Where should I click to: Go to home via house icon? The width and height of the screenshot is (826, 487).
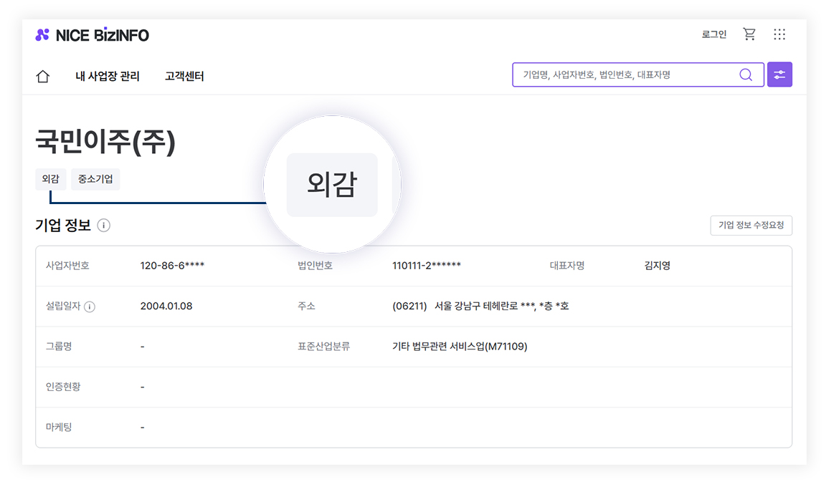(x=43, y=77)
